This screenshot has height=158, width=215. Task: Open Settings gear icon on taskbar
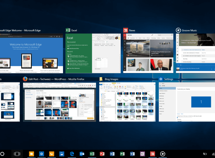[41, 154]
